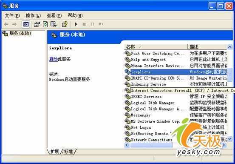
Task: Open the 文件(F) menu
Action: [12, 15]
